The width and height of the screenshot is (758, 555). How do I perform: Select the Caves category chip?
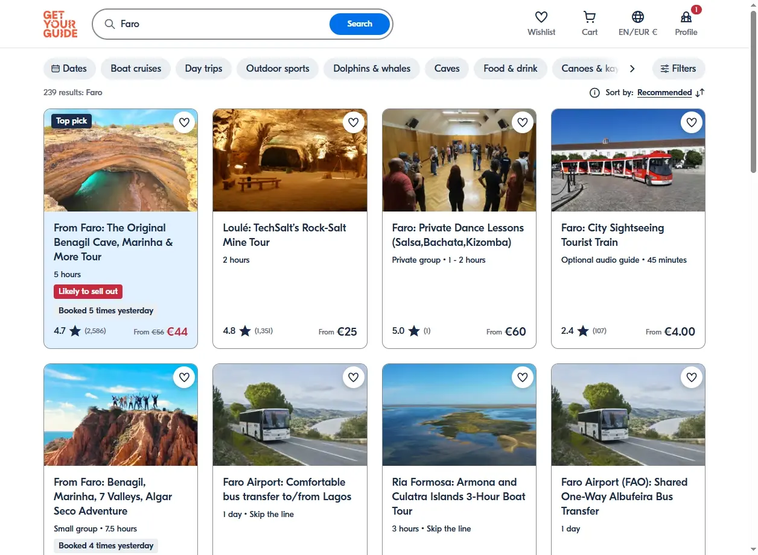click(x=447, y=69)
